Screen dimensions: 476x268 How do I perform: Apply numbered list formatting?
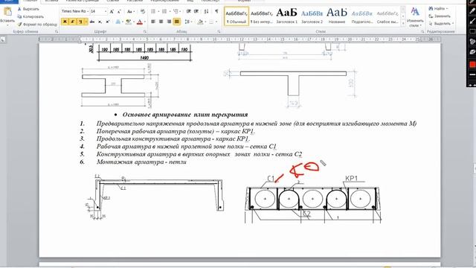164,12
